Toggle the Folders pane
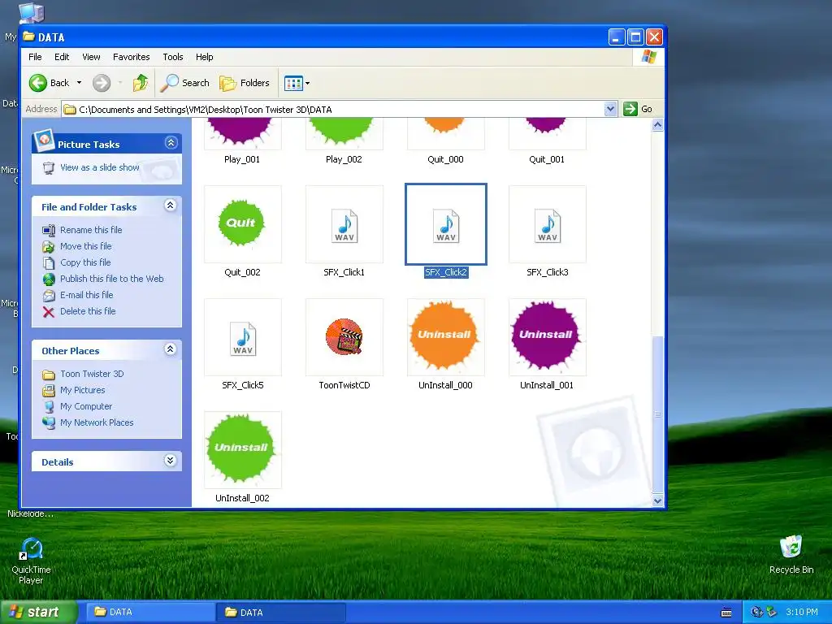The width and height of the screenshot is (832, 624). point(245,83)
